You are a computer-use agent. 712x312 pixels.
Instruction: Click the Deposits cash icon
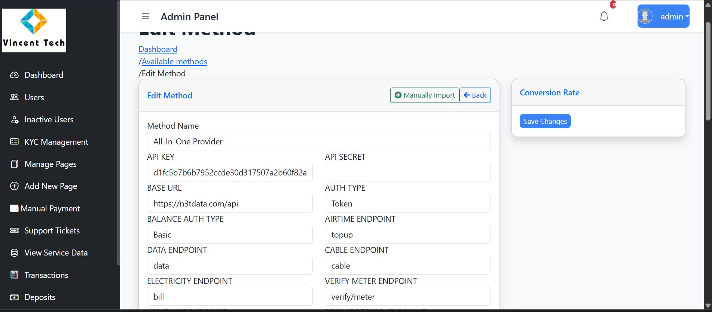(14, 297)
